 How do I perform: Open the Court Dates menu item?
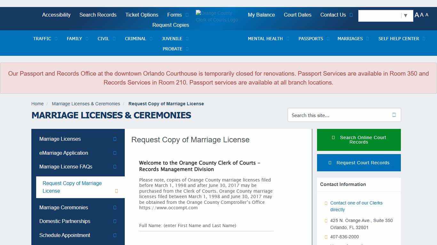(298, 15)
